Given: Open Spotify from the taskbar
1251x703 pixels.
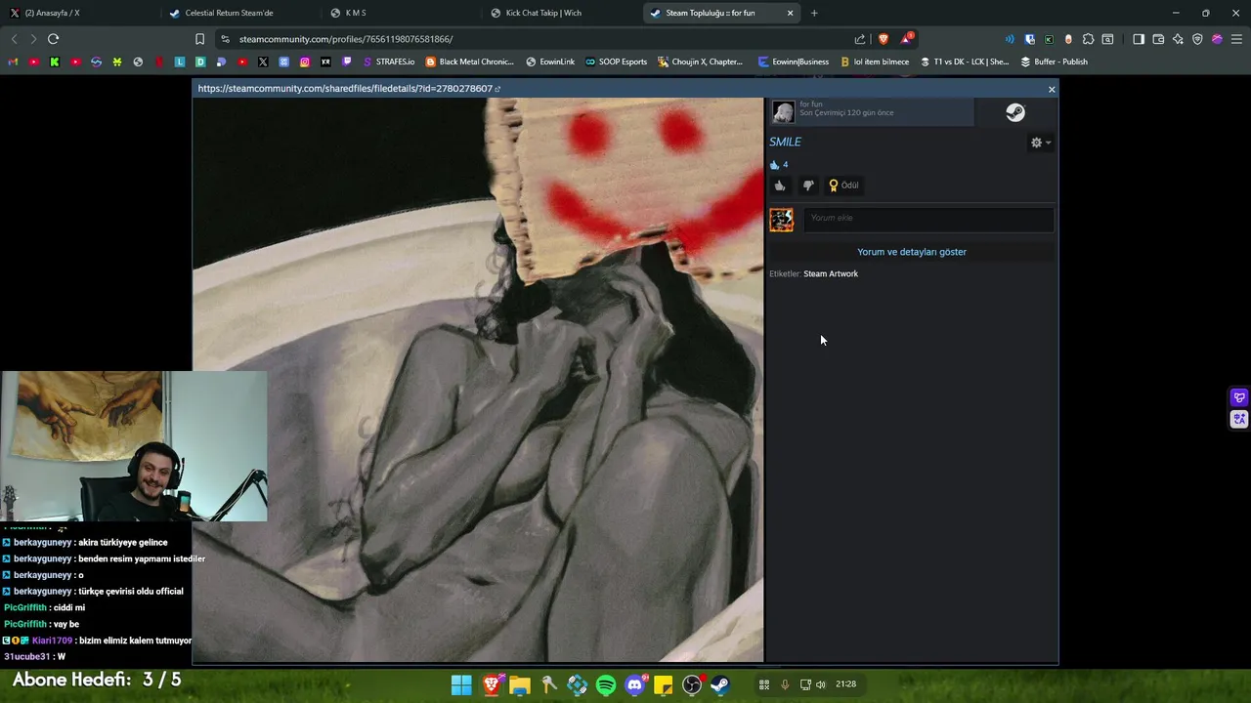Looking at the screenshot, I should pyautogui.click(x=606, y=684).
